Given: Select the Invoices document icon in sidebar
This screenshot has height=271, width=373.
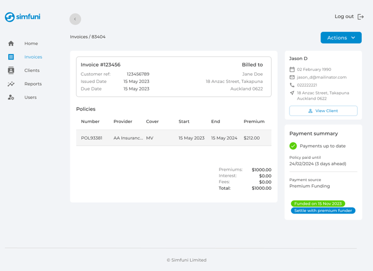Looking at the screenshot, I should point(11,57).
